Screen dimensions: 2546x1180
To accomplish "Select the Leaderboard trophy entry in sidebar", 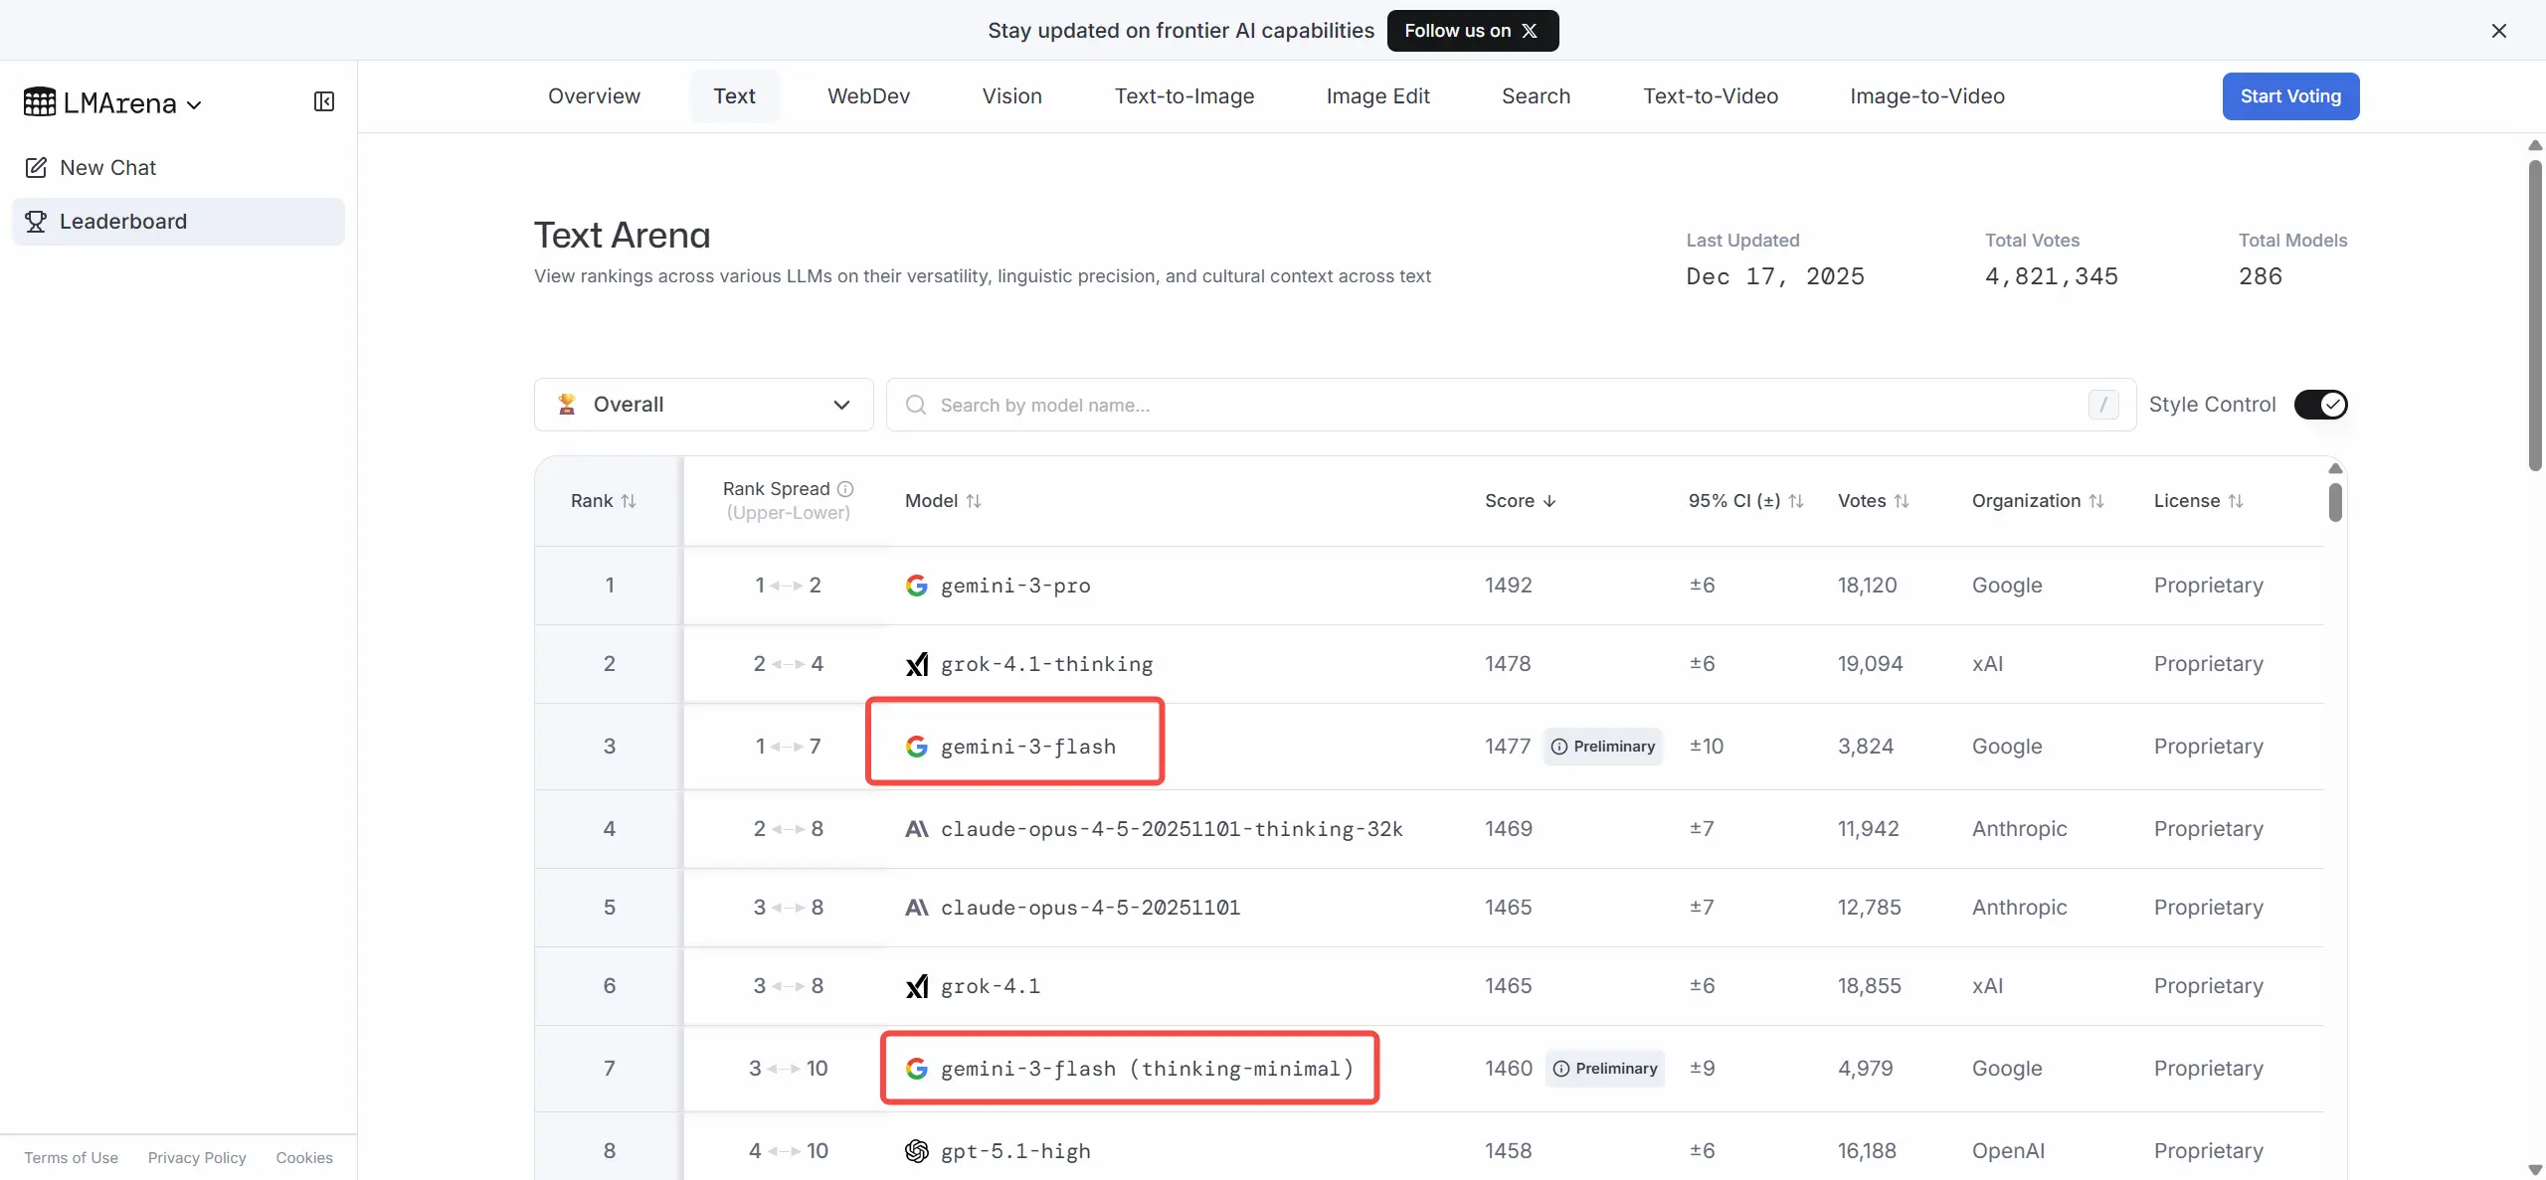I will click(36, 221).
